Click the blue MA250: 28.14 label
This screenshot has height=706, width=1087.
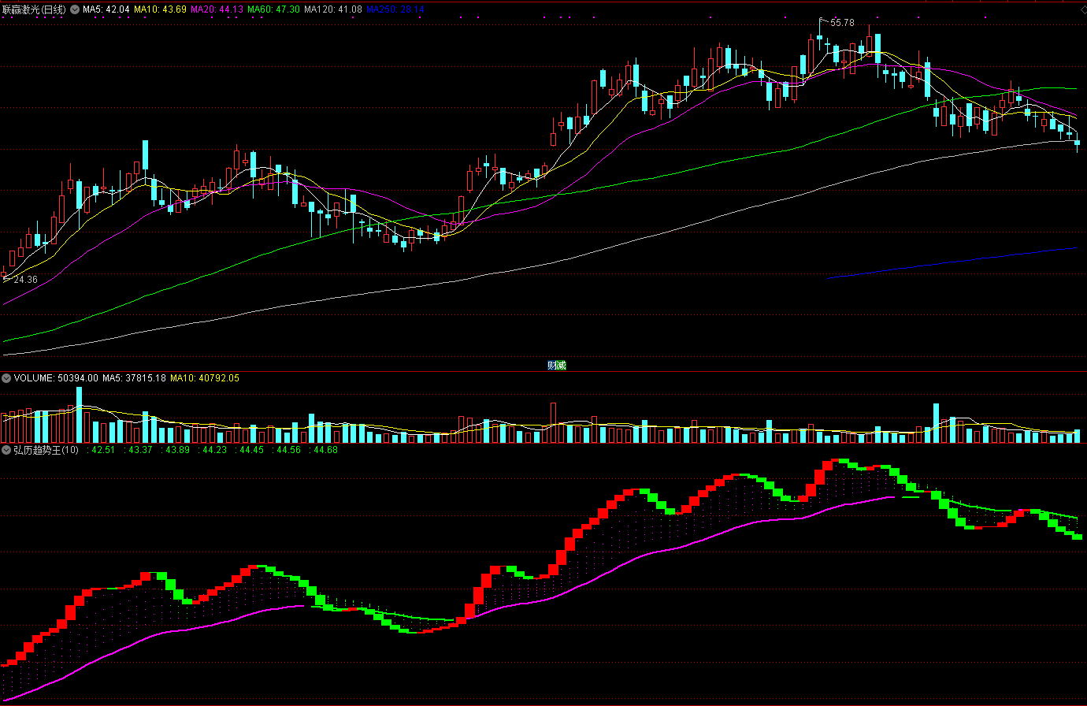coord(395,9)
